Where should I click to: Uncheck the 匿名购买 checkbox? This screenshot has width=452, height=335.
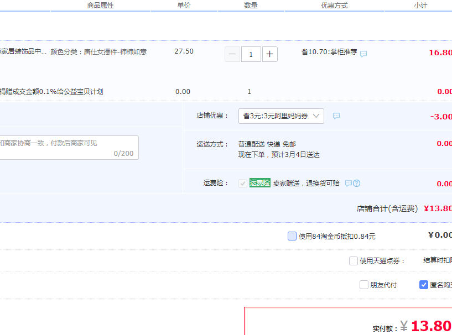coord(423,285)
